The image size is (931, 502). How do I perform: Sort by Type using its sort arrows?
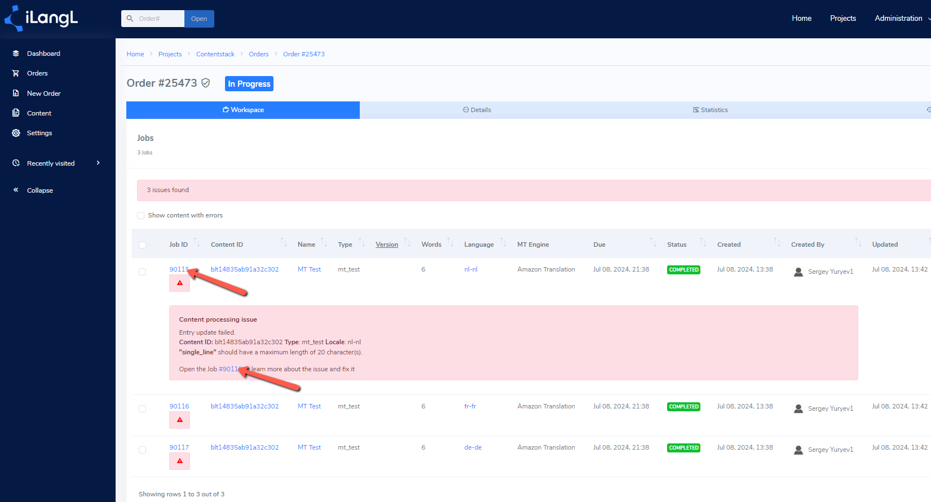coord(362,242)
